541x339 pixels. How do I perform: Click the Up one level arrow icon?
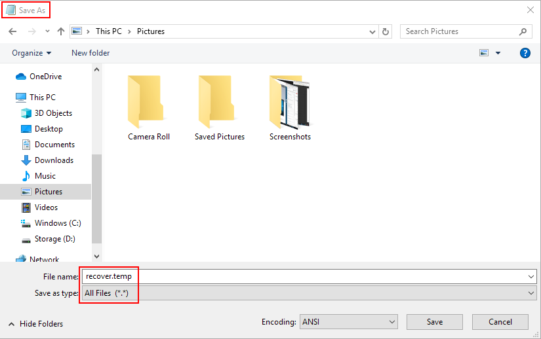(x=61, y=31)
